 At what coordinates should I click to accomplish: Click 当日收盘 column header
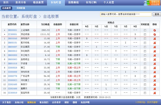pos(45,24)
